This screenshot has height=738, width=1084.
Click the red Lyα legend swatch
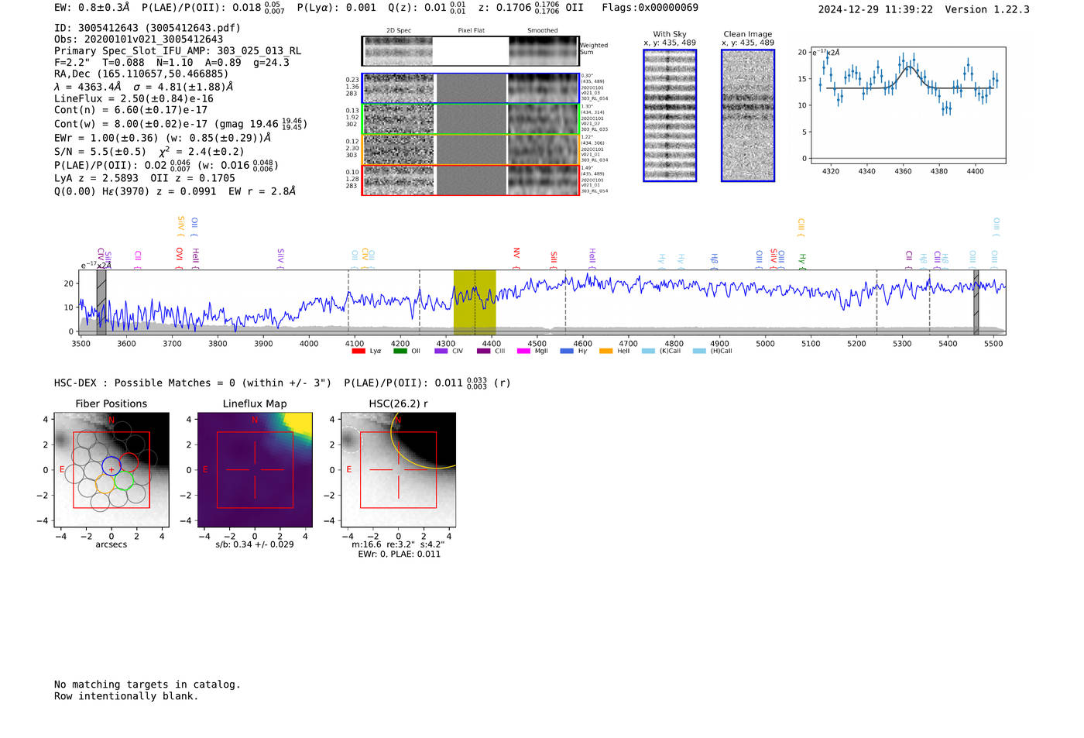(358, 352)
